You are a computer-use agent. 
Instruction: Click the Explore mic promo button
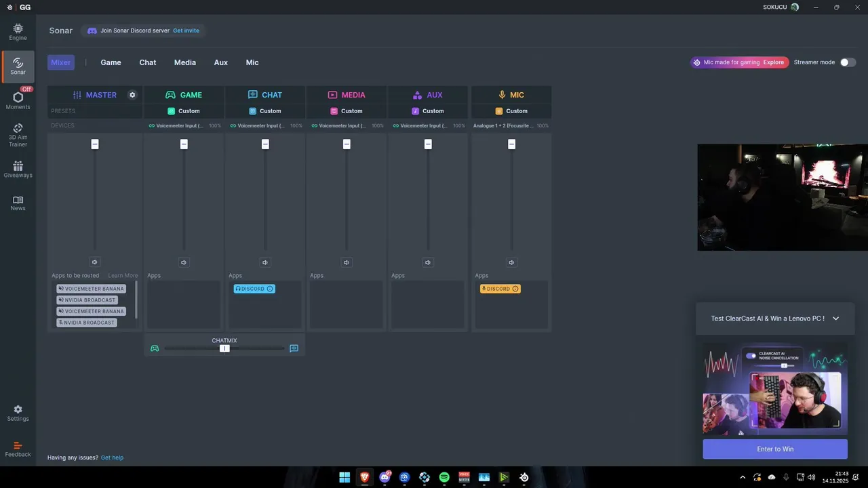coord(774,62)
